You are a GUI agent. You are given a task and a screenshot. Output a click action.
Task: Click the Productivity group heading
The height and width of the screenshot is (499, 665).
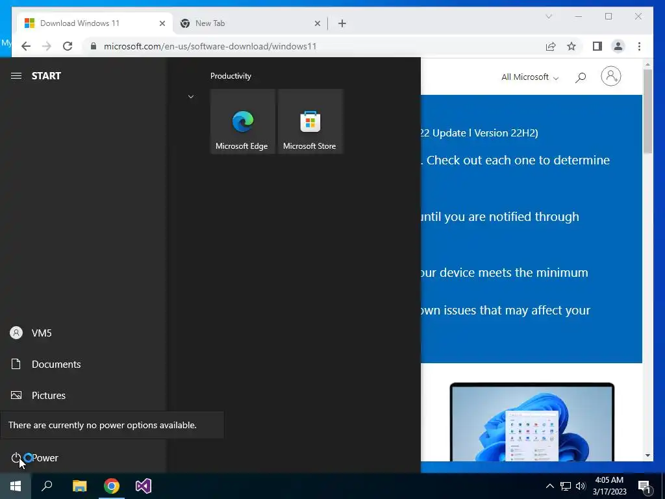pos(231,76)
